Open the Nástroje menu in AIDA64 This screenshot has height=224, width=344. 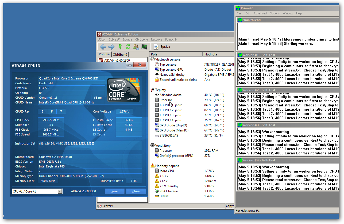[x=157, y=39]
